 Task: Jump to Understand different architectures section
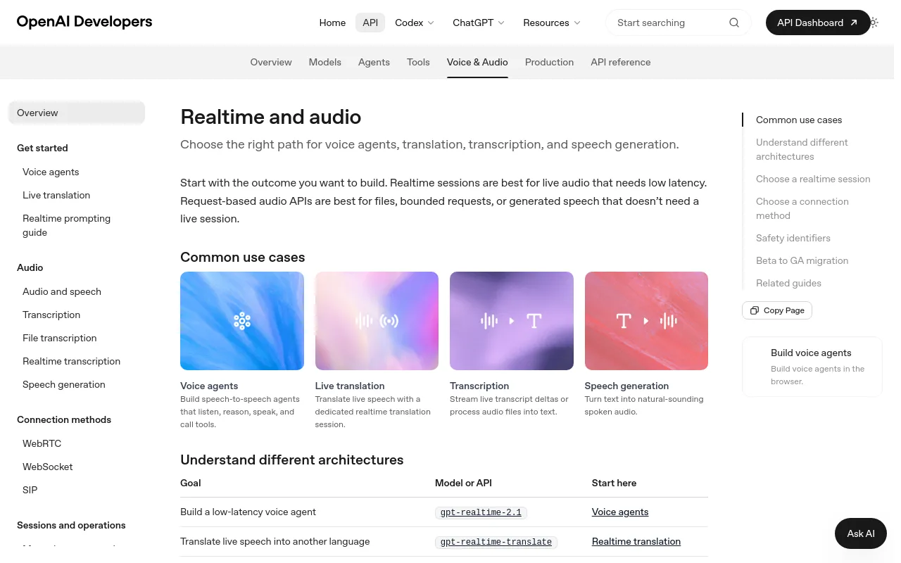pos(802,149)
